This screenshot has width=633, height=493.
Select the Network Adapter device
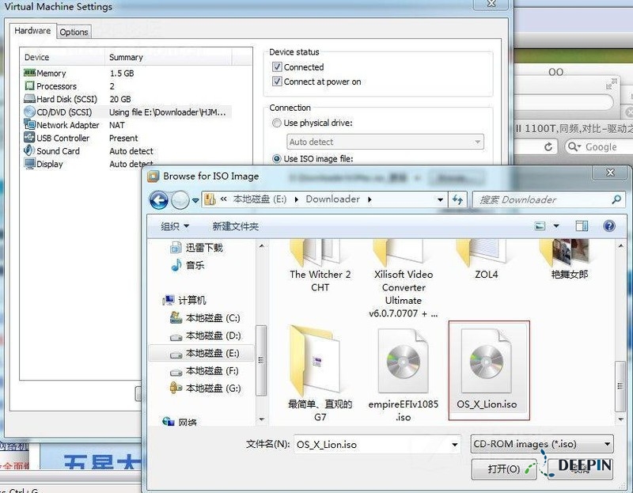pyautogui.click(x=67, y=125)
